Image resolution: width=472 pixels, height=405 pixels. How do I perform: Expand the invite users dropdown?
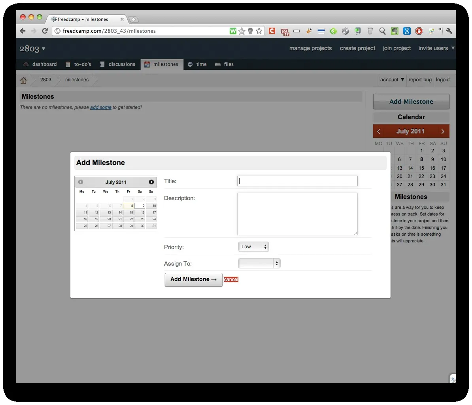tap(453, 48)
